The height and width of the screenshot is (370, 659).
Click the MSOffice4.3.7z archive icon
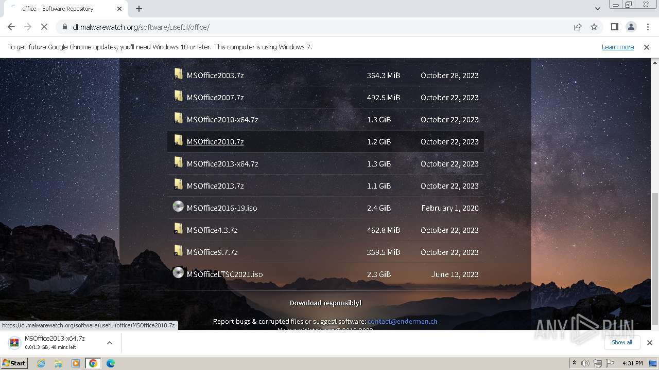coord(178,229)
